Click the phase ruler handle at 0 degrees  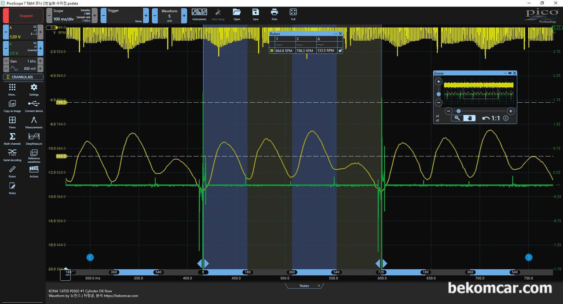point(203,263)
